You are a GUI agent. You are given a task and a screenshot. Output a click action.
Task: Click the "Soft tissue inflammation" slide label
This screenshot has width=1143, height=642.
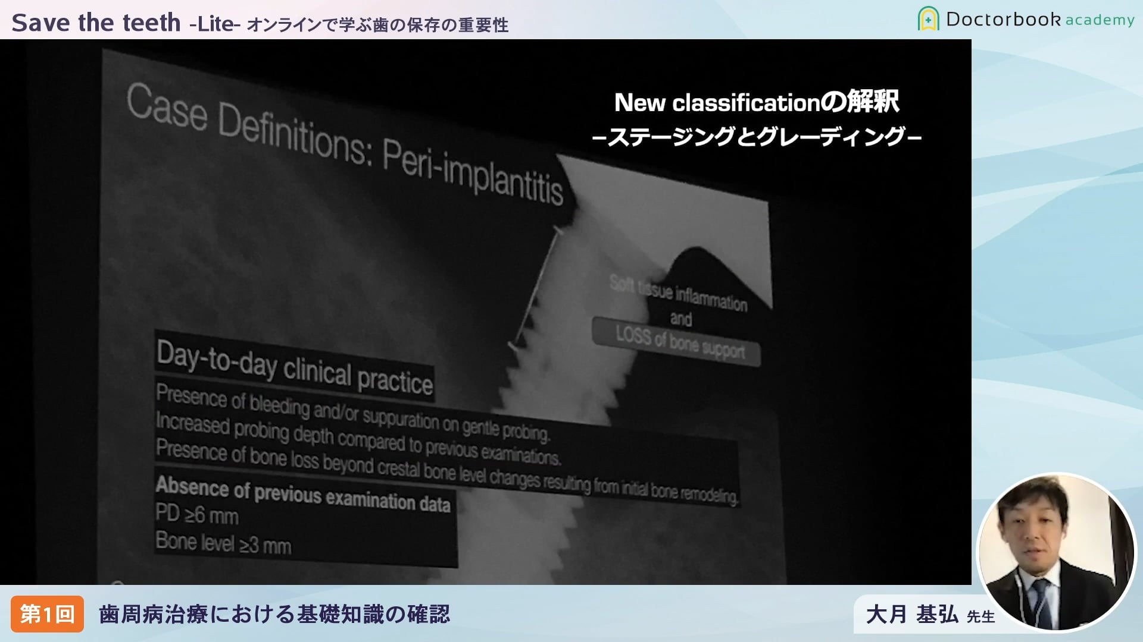point(678,293)
